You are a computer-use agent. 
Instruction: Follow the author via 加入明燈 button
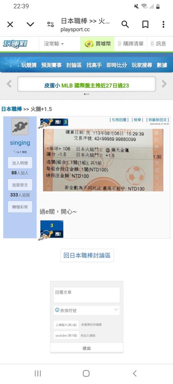20,163
